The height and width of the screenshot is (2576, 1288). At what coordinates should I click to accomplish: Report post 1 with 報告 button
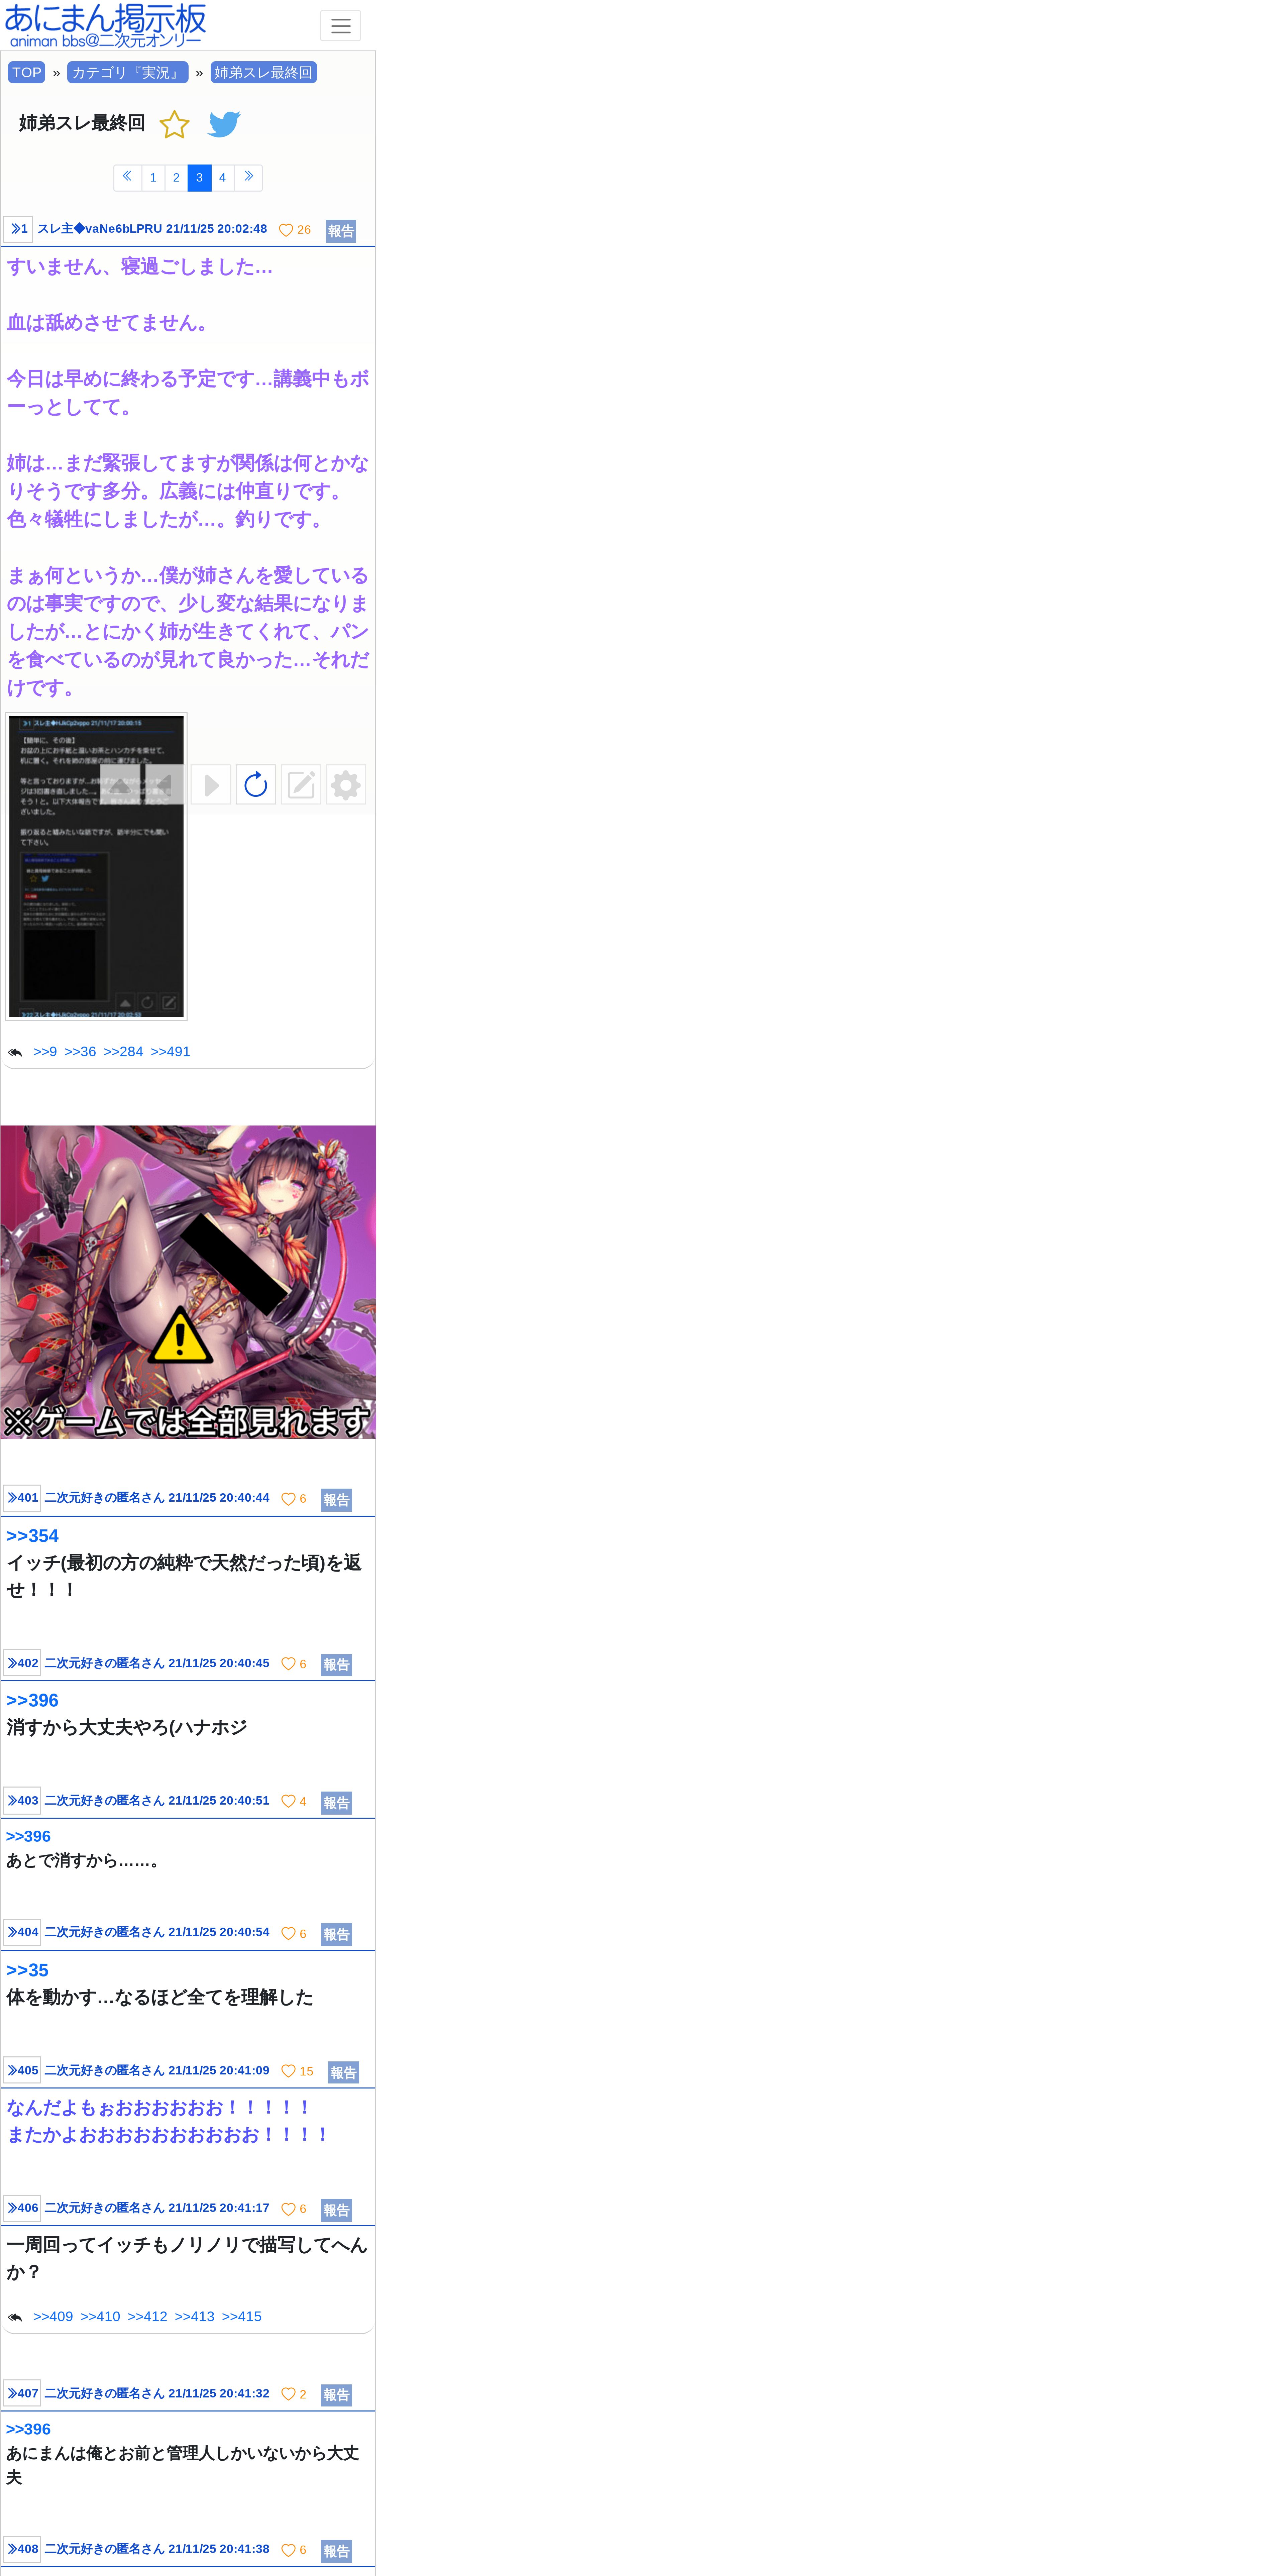341,231
